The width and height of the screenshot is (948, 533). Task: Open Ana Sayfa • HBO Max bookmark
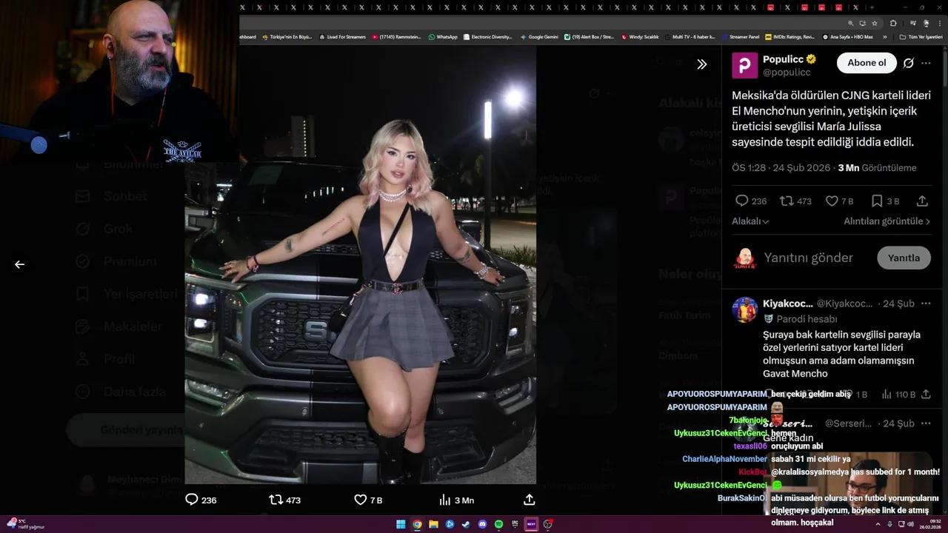pos(847,36)
